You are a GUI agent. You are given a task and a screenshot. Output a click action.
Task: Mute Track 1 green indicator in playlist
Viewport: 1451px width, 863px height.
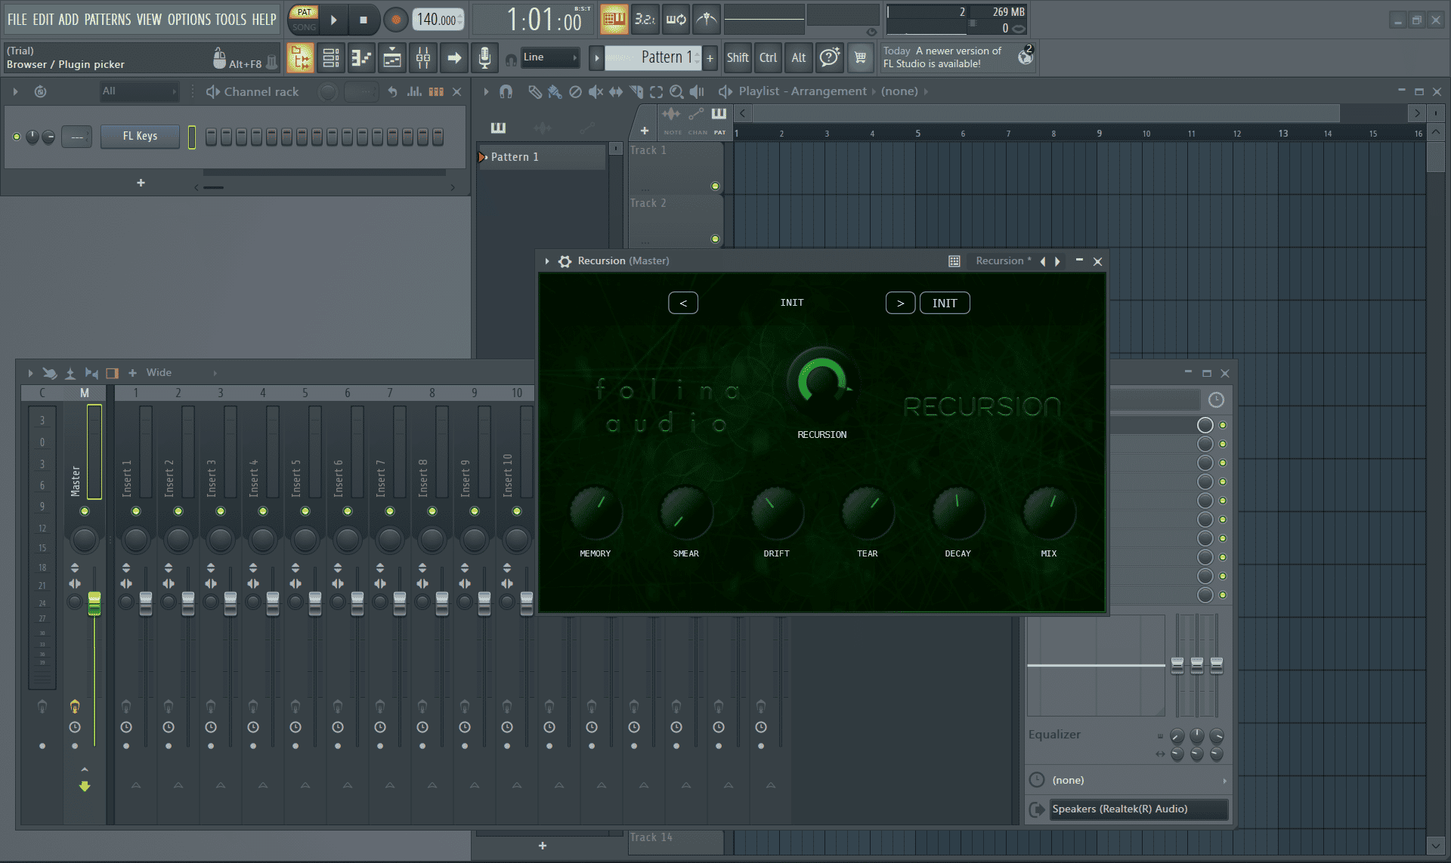[715, 186]
